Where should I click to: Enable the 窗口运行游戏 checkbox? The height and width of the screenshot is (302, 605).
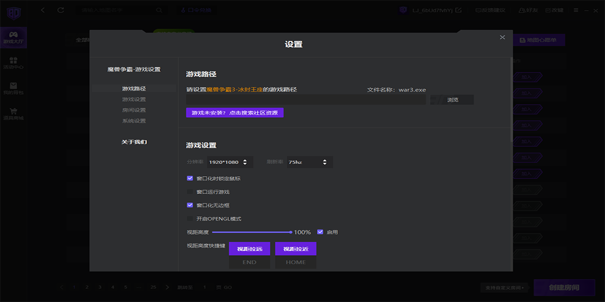(190, 192)
